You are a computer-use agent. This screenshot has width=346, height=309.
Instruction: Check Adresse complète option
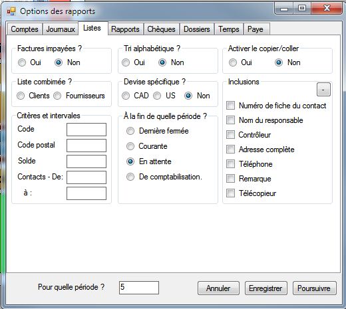click(x=230, y=150)
